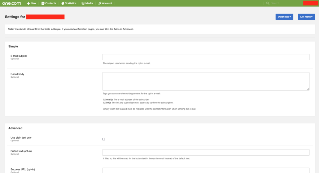Click the 'Button text (opt-in)' label
Screen dimensions: 319x173
(21, 151)
